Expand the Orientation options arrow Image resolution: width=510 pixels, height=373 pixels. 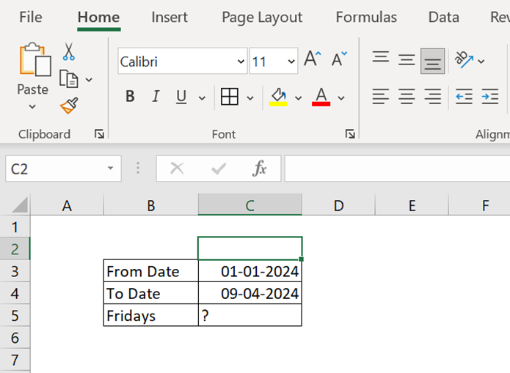(481, 61)
